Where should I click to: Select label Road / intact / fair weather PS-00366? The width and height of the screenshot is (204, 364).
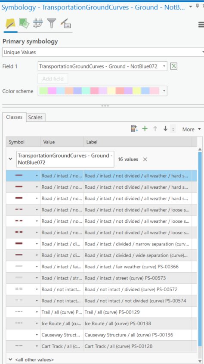(x=132, y=267)
